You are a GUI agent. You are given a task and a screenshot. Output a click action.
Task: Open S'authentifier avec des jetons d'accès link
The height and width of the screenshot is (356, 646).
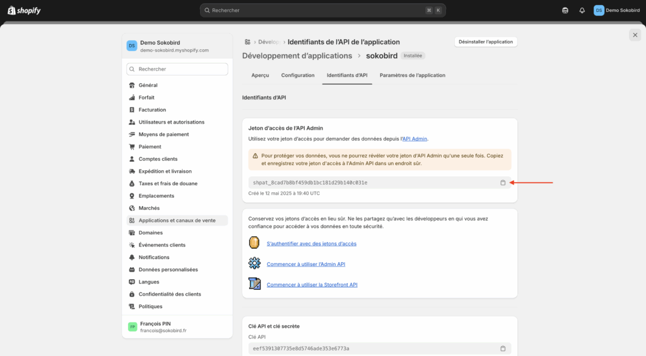311,244
